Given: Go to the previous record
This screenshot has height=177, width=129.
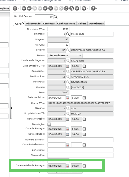Looking at the screenshot, I should [x=29, y=8].
